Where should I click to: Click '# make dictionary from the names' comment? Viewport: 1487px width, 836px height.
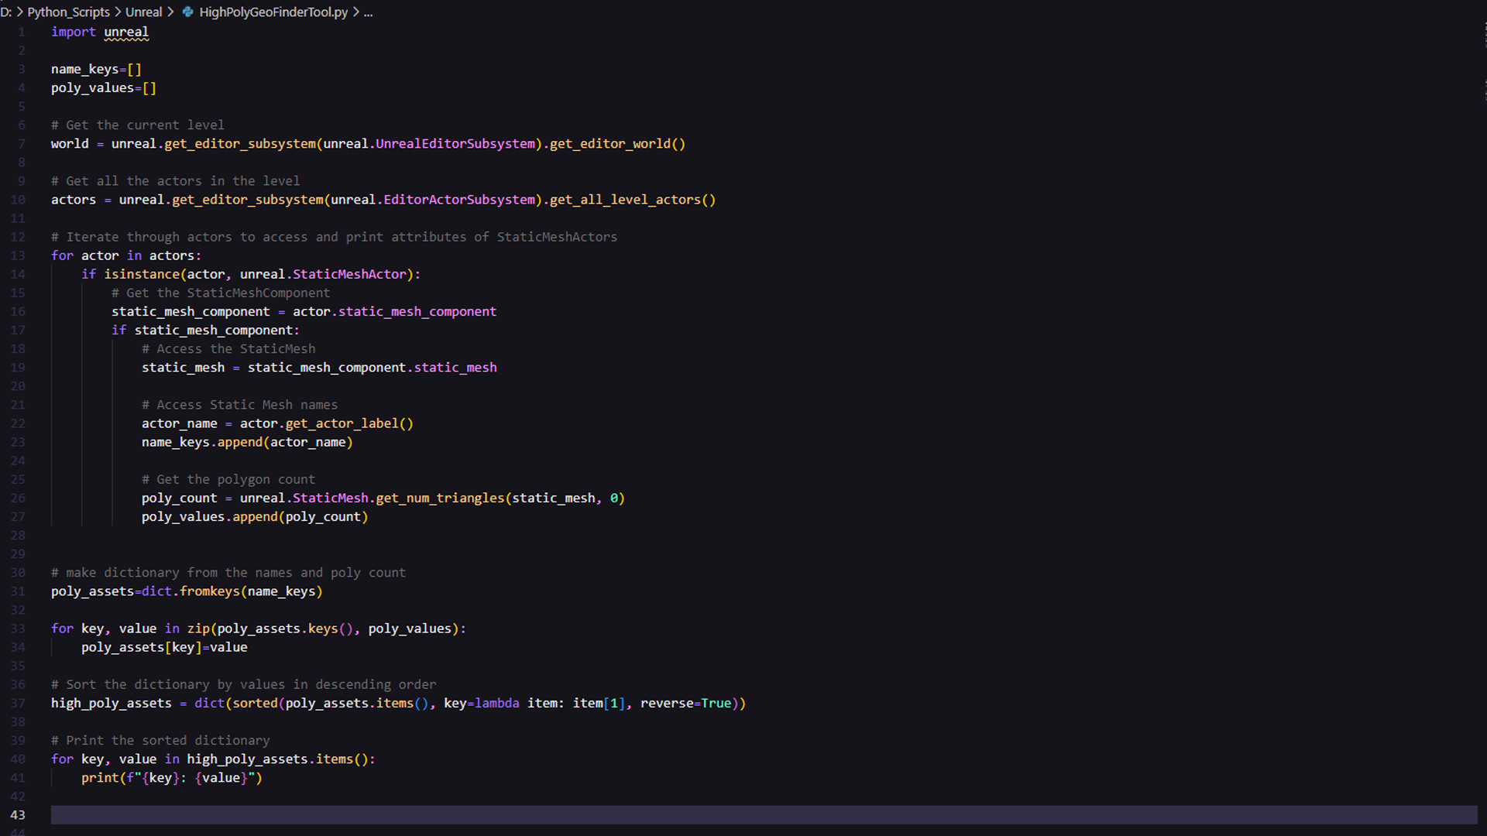click(228, 572)
